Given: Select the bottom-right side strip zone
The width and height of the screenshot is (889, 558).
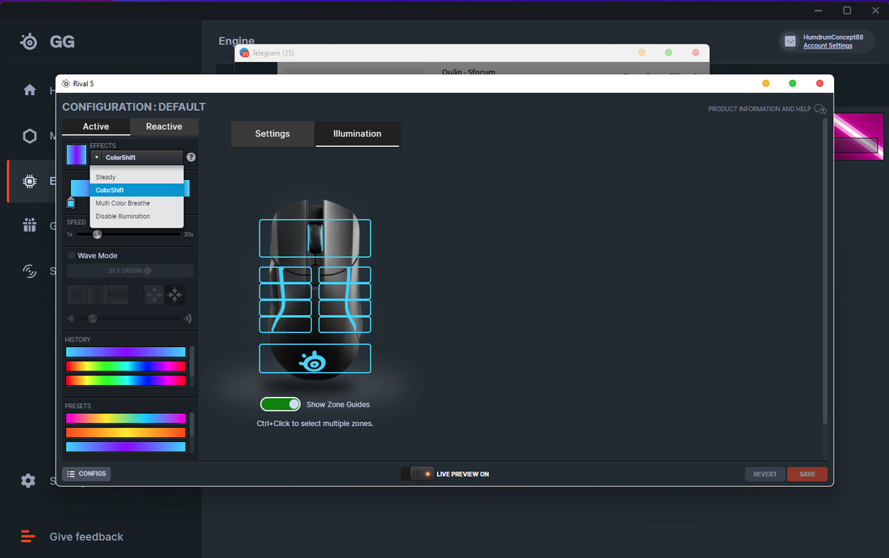Looking at the screenshot, I should 344,325.
